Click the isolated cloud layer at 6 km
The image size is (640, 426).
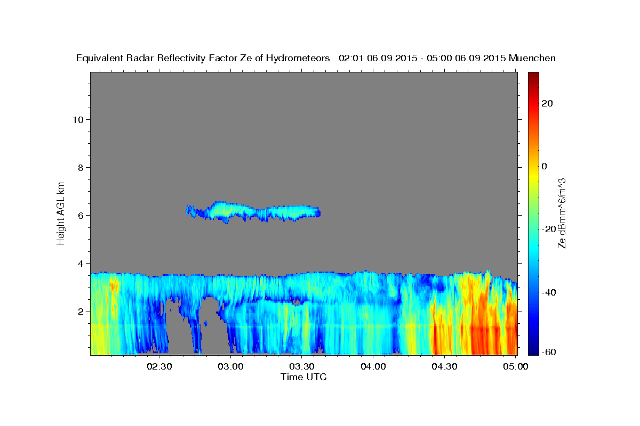point(253,212)
